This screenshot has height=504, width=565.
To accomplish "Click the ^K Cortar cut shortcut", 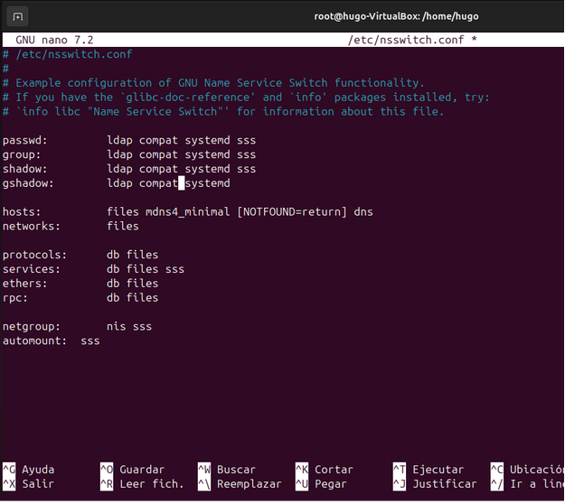I will pyautogui.click(x=324, y=470).
